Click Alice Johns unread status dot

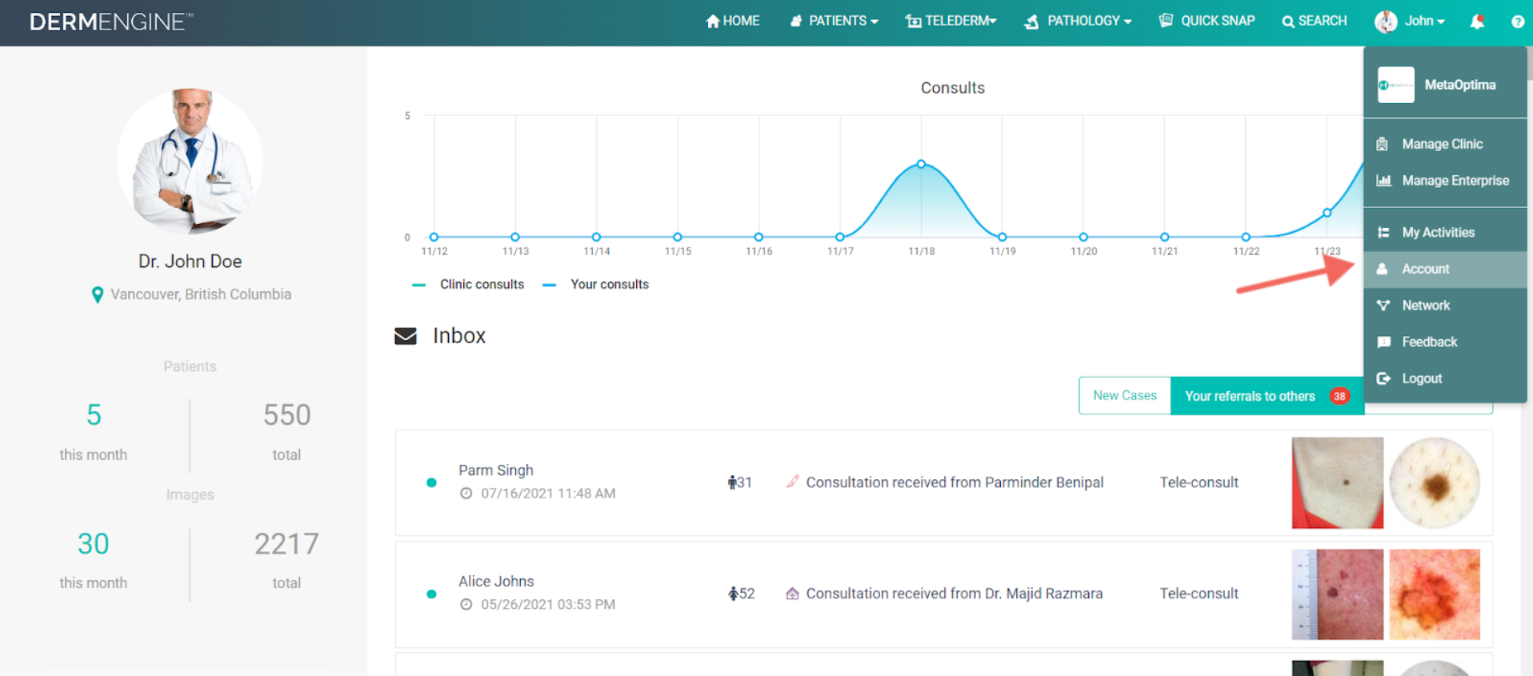coord(431,594)
